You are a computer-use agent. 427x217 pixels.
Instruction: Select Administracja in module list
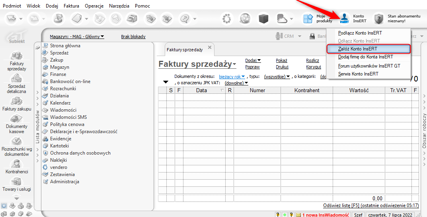(64, 181)
